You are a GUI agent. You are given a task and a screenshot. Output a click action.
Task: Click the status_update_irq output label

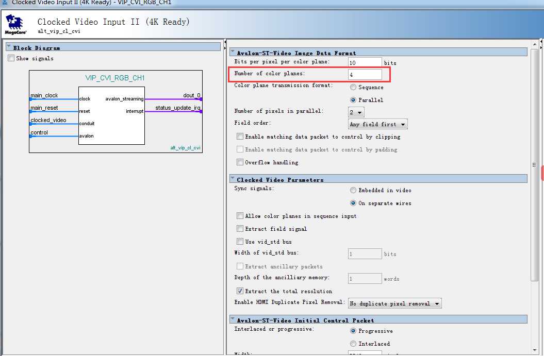click(x=177, y=108)
